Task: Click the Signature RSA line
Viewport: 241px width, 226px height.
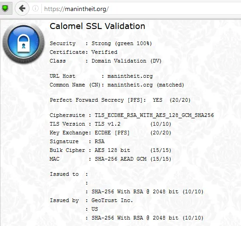Action: 77,141
